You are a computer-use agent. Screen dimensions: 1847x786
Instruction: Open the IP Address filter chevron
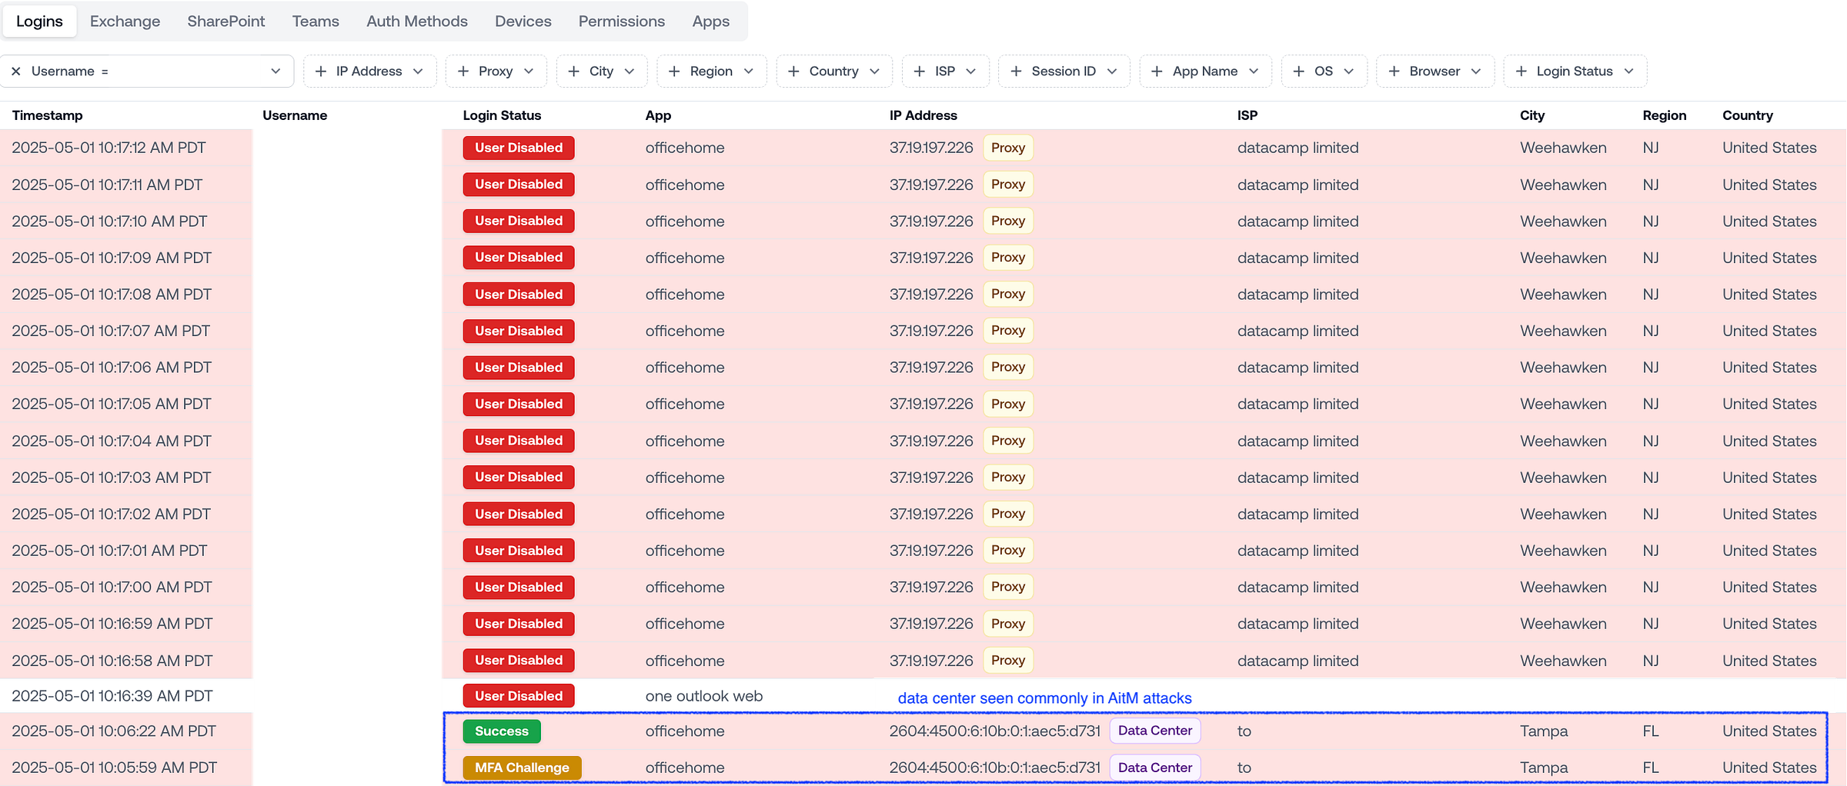418,72
